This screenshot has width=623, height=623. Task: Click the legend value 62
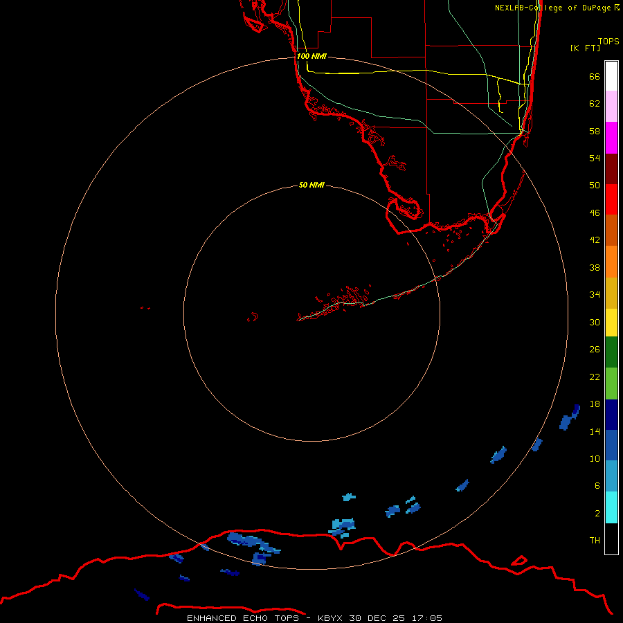[x=595, y=104]
